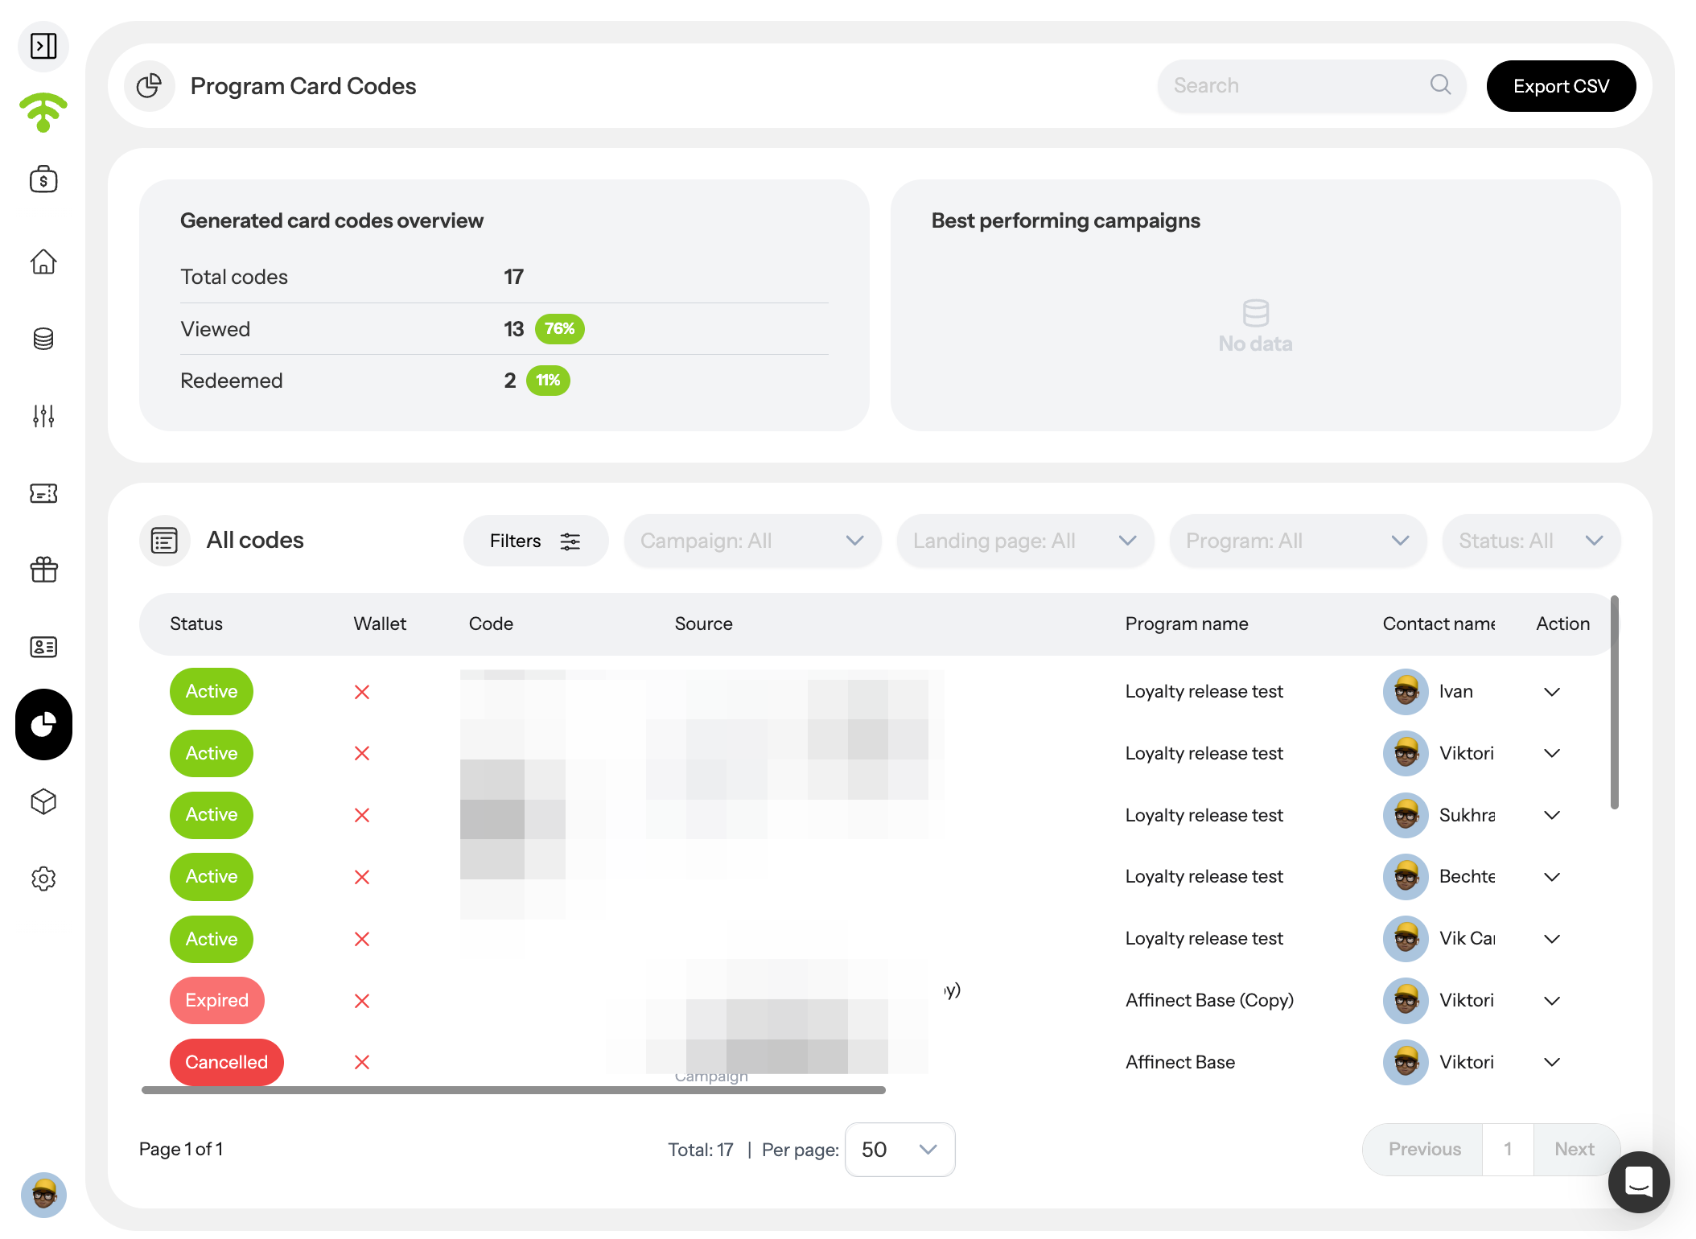Click the Expired status badge
Viewport: 1696px width, 1239px height.
point(216,1000)
